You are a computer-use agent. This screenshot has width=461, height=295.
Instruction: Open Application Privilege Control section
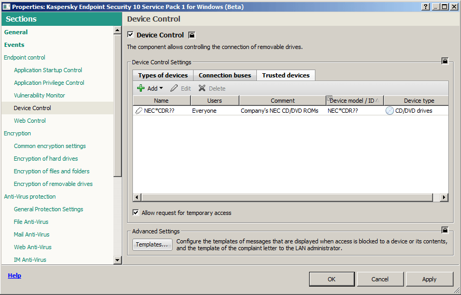click(x=49, y=83)
